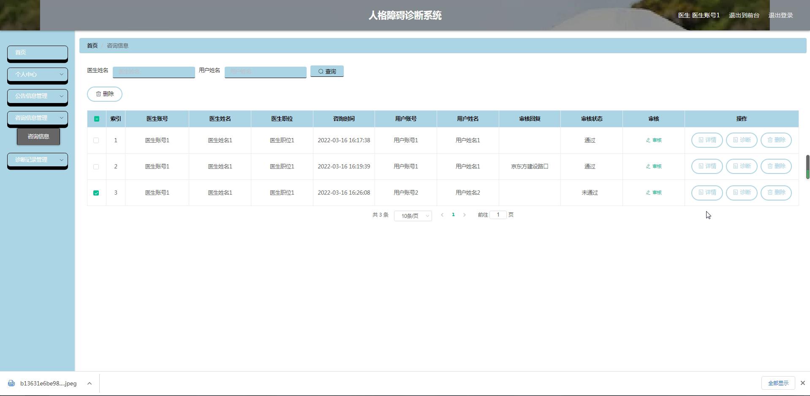
Task: Click 全部显示 in the download bar
Action: coord(778,383)
